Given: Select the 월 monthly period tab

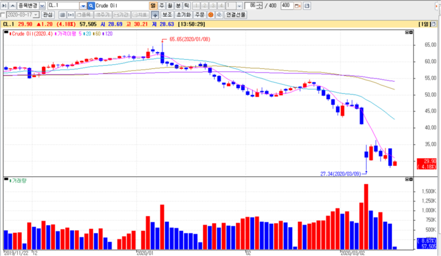Looking at the screenshot, I should coord(170,6).
